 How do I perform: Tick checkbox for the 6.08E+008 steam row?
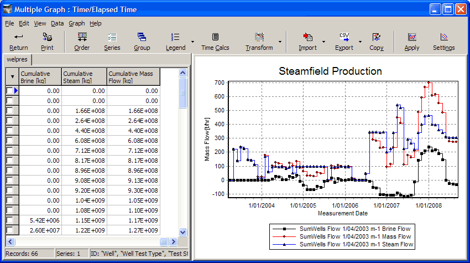(9, 141)
